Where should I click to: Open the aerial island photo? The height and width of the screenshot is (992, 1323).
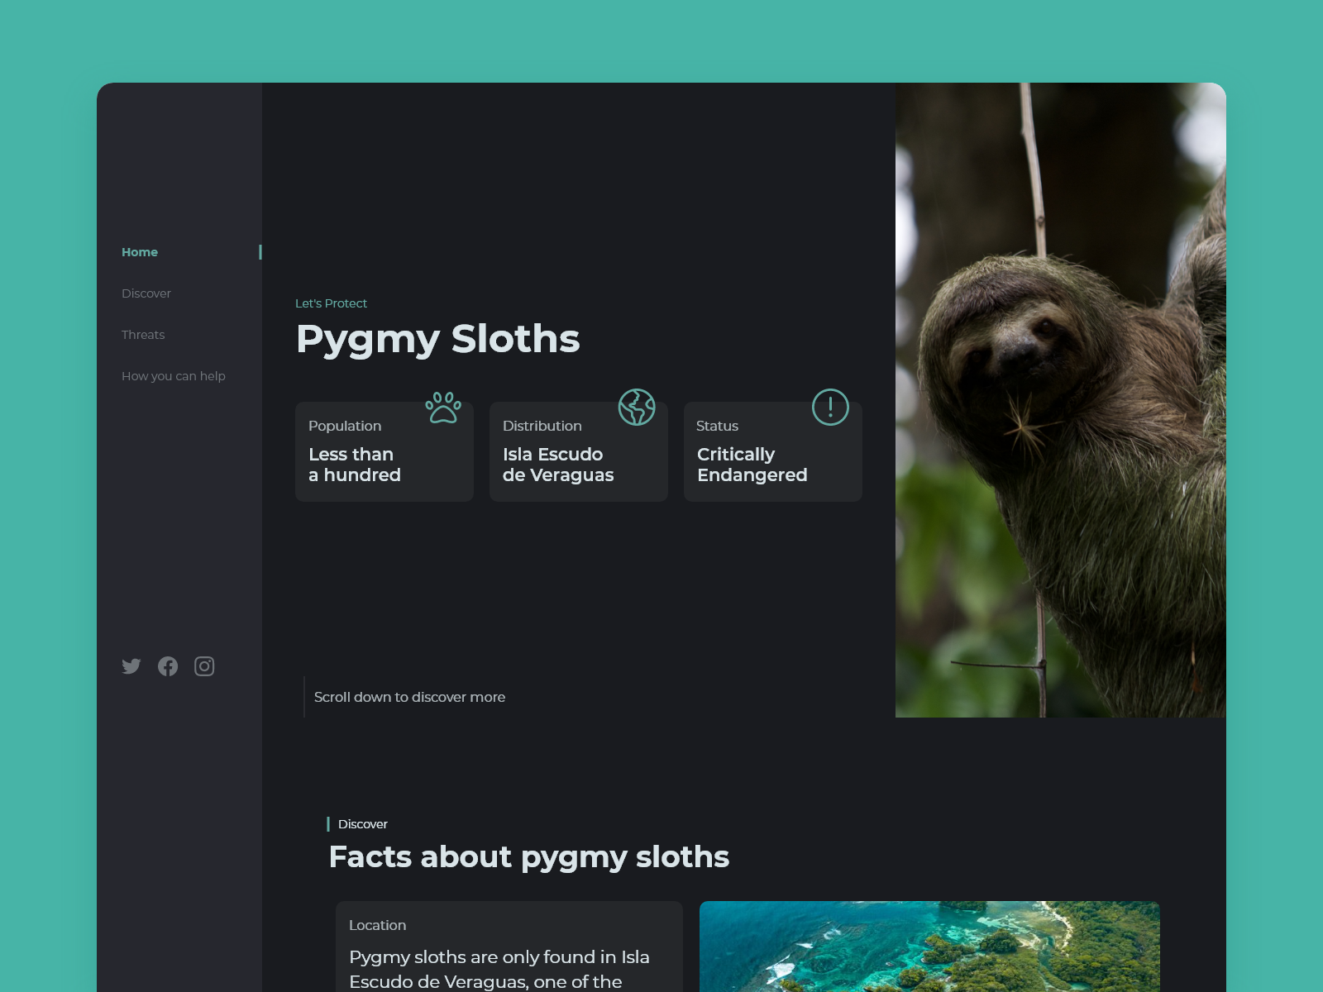pos(929,947)
